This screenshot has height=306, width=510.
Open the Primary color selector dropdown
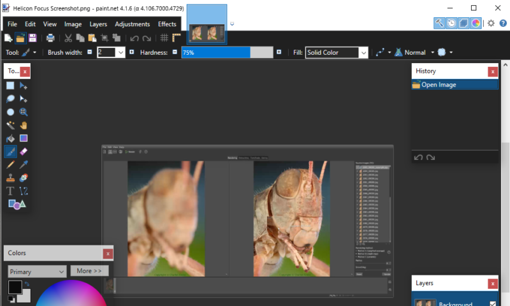coord(37,272)
